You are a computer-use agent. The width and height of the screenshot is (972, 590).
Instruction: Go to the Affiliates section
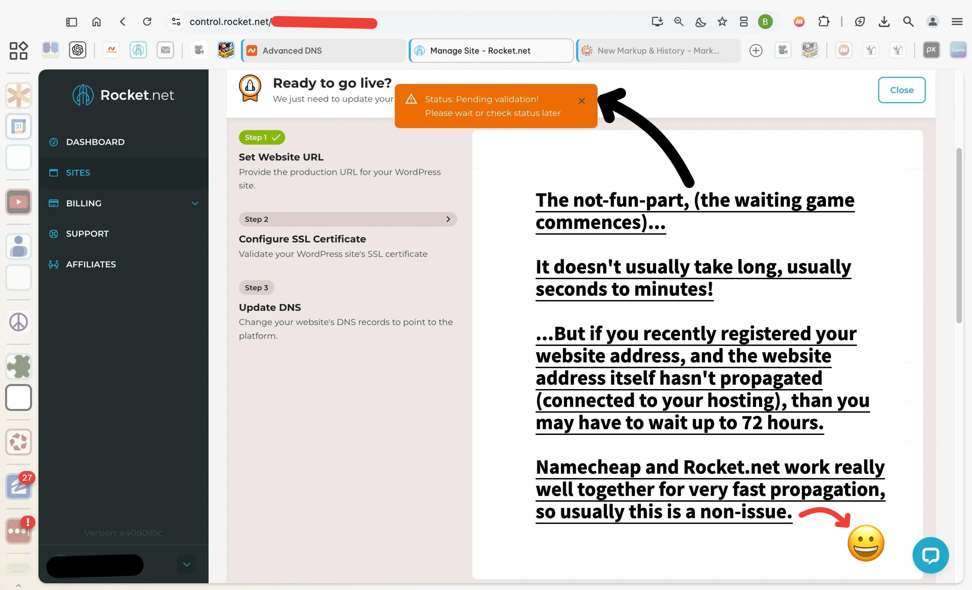pos(91,264)
